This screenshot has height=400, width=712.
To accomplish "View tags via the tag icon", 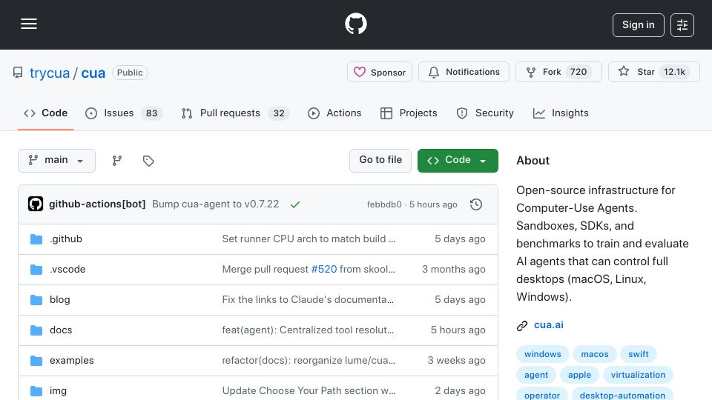I will coord(148,161).
